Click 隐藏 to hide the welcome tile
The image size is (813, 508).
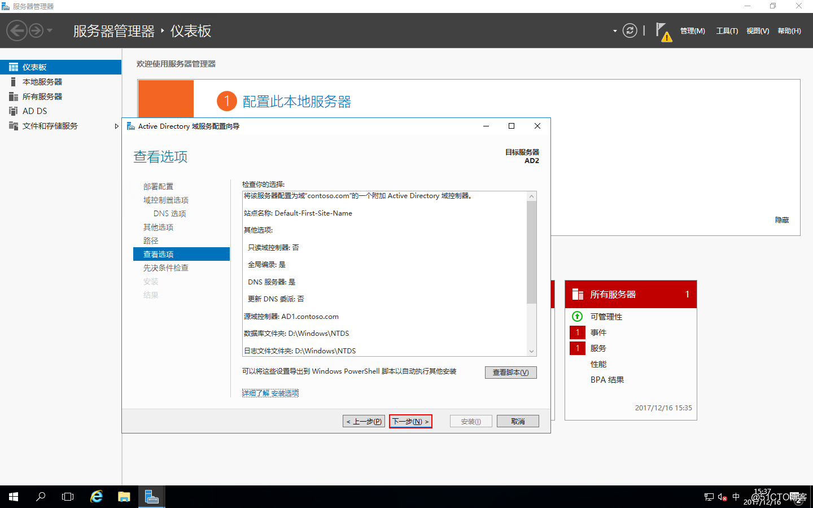pos(781,220)
